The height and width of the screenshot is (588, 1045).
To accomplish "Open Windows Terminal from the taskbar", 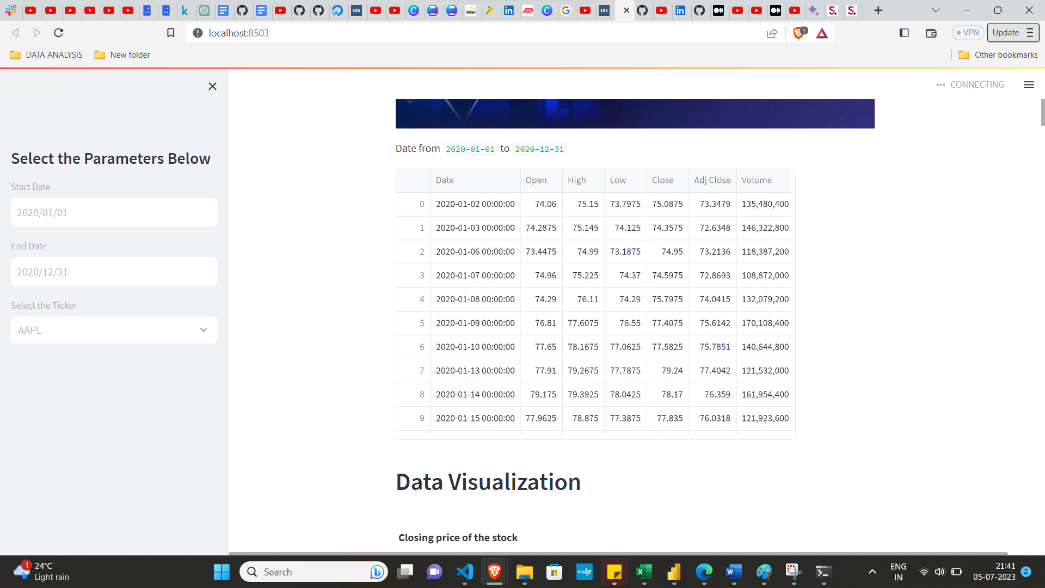I will [824, 572].
